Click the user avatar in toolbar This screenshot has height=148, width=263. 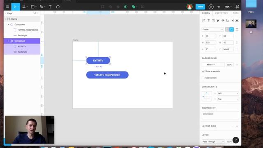[189, 7]
